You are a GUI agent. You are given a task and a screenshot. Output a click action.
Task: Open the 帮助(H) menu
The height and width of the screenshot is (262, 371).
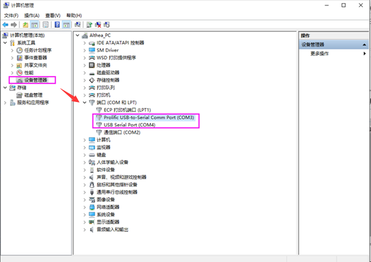pos(74,16)
